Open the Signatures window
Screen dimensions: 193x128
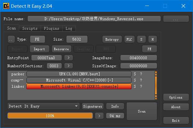point(93,106)
